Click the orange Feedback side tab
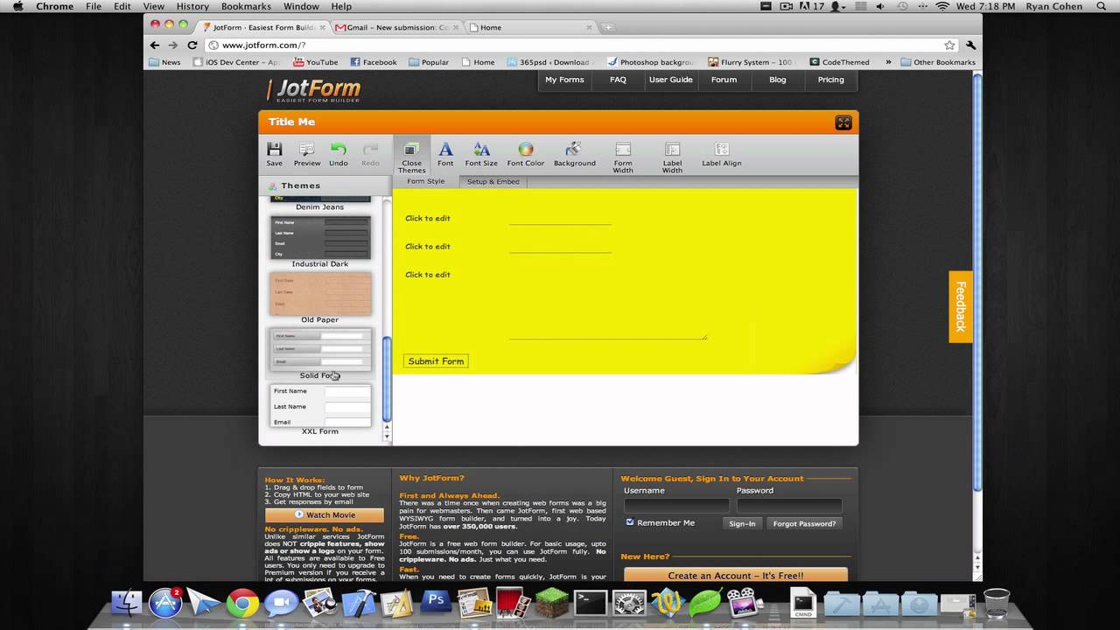Viewport: 1120px width, 630px height. [960, 306]
